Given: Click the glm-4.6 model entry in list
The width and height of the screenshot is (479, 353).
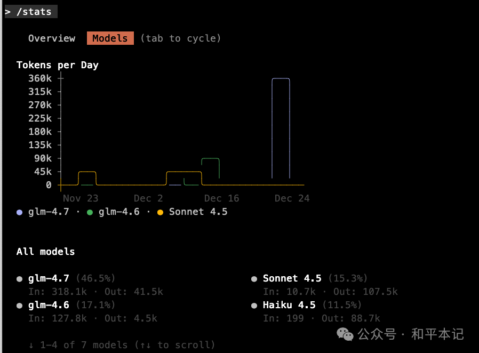Looking at the screenshot, I should pyautogui.click(x=49, y=305).
